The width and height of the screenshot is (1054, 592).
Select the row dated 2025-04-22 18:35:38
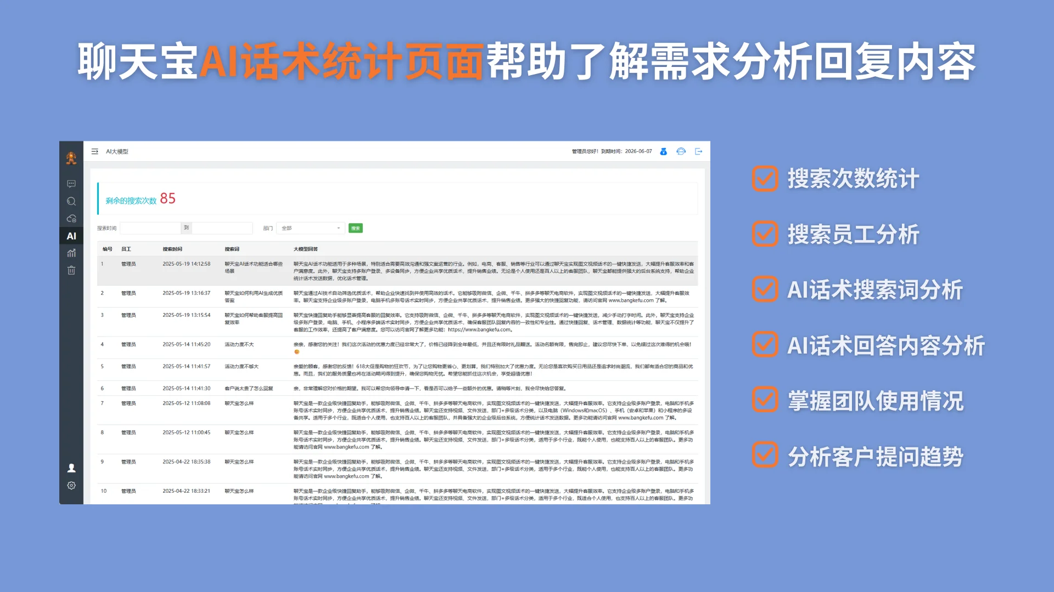tap(397, 469)
